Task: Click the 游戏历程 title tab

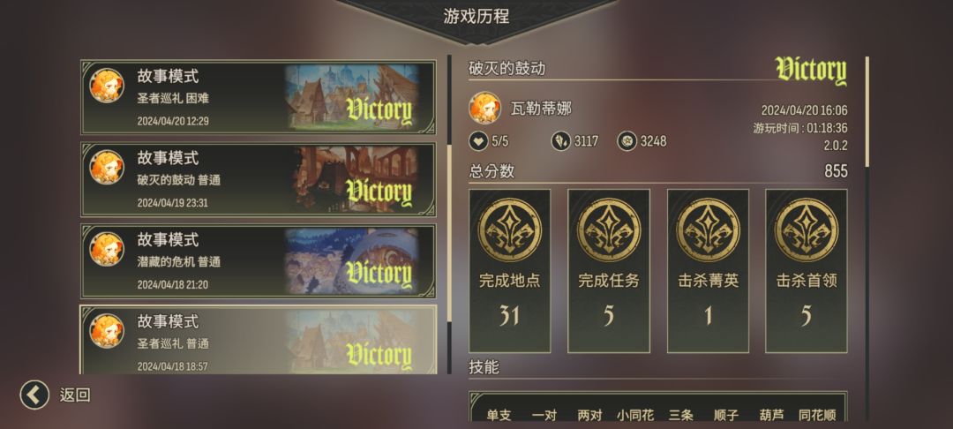Action: 476,17
